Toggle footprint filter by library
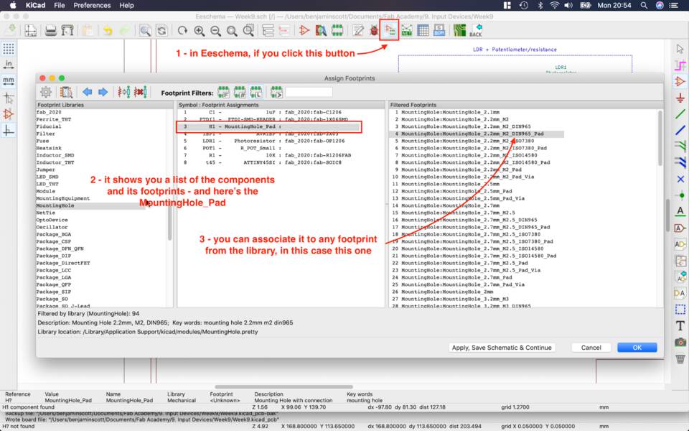The width and height of the screenshot is (689, 431). coord(256,93)
